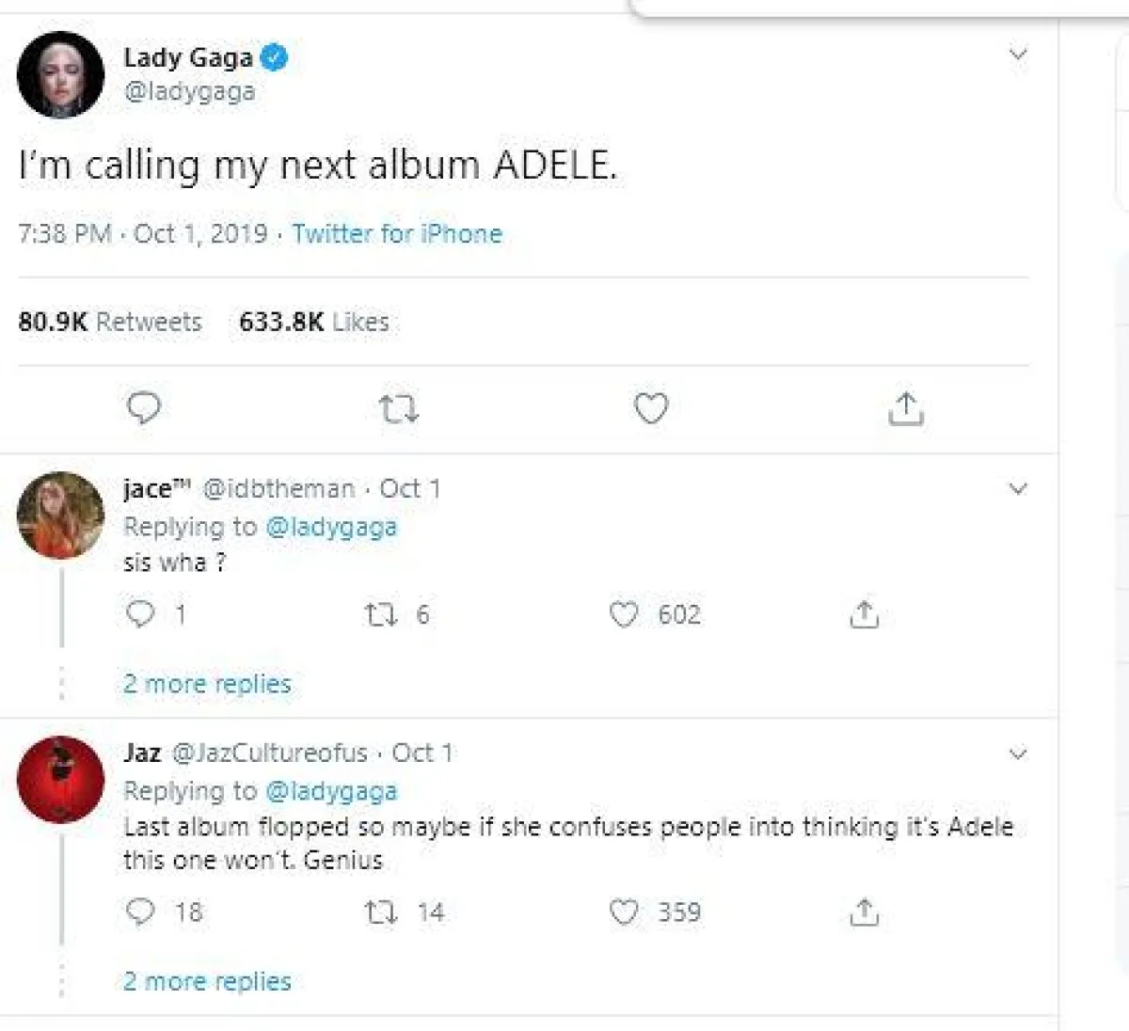Share Jaz's reply tweet
This screenshot has height=1031, width=1129.
864,912
